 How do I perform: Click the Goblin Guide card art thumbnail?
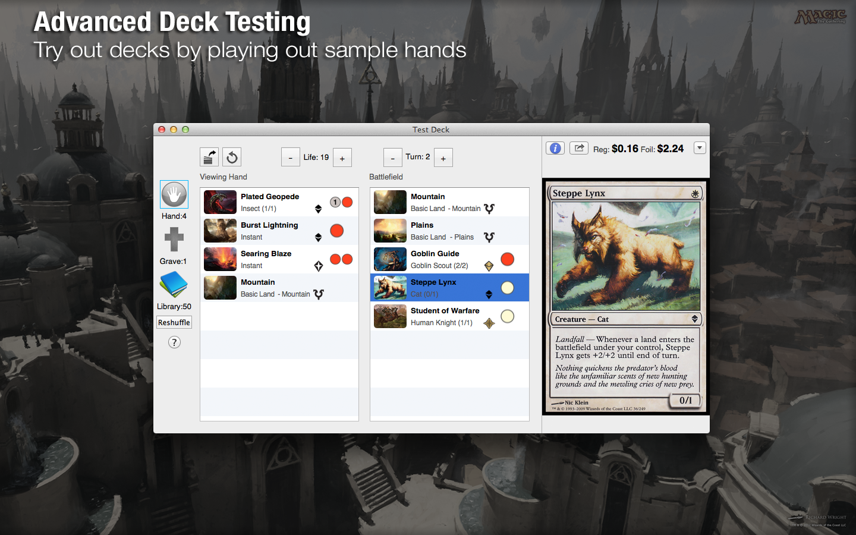coord(390,259)
